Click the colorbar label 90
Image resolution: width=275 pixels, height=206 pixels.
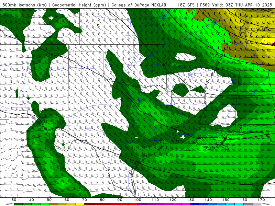(x=120, y=200)
